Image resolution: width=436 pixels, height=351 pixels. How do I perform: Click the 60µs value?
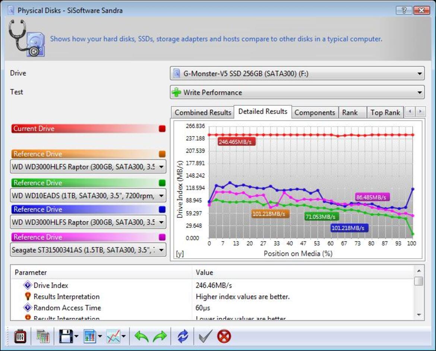(203, 308)
